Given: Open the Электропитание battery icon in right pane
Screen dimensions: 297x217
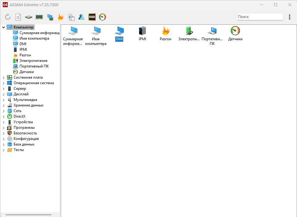Looking at the screenshot, I should click(189, 34).
